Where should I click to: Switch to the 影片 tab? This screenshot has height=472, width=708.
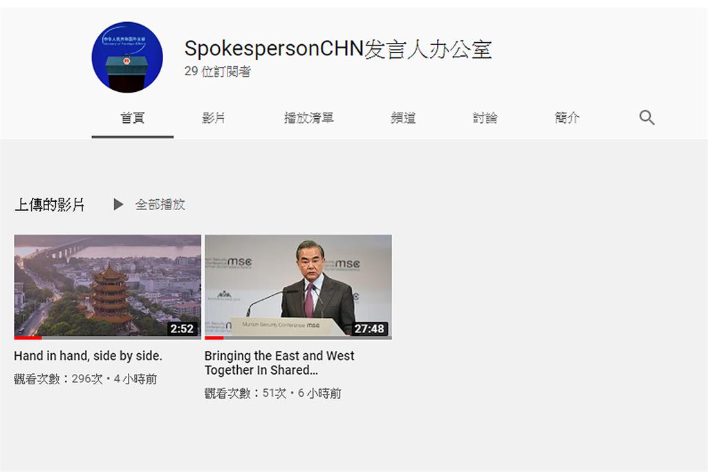(x=213, y=117)
